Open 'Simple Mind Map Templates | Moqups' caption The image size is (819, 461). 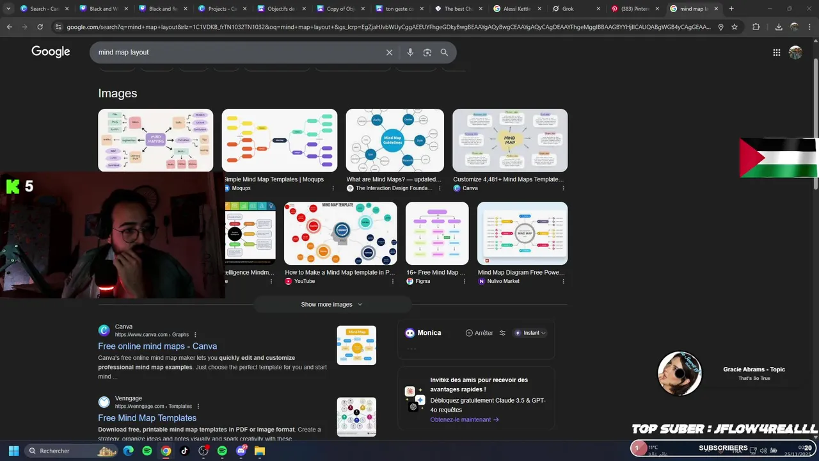click(x=274, y=179)
